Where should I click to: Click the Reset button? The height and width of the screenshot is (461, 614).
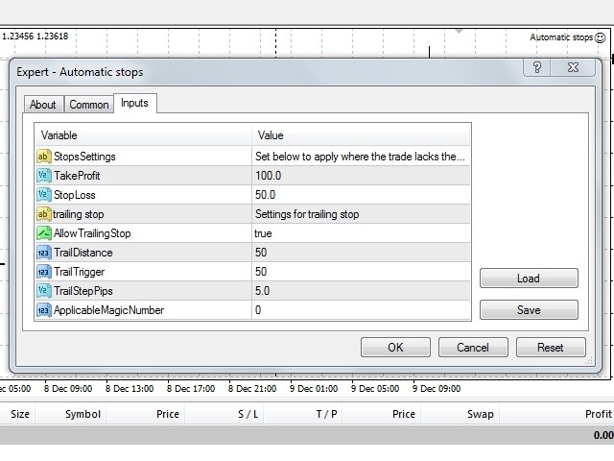point(551,348)
